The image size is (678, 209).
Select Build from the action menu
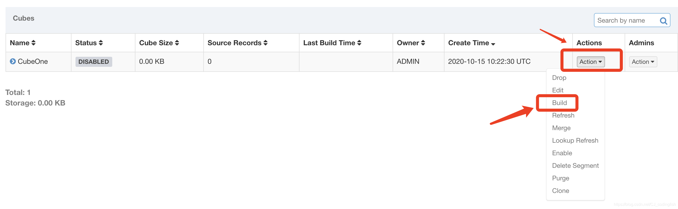pyautogui.click(x=559, y=103)
